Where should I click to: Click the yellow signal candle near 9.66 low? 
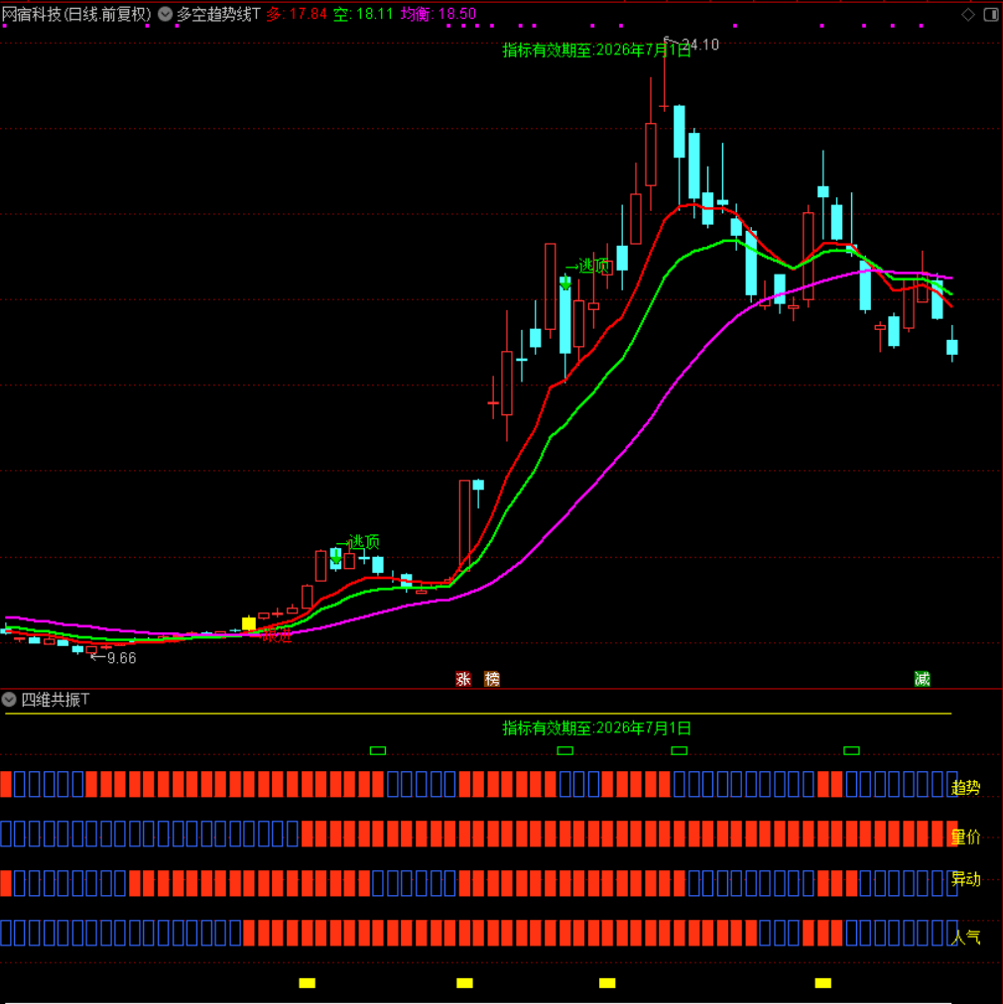pos(249,623)
